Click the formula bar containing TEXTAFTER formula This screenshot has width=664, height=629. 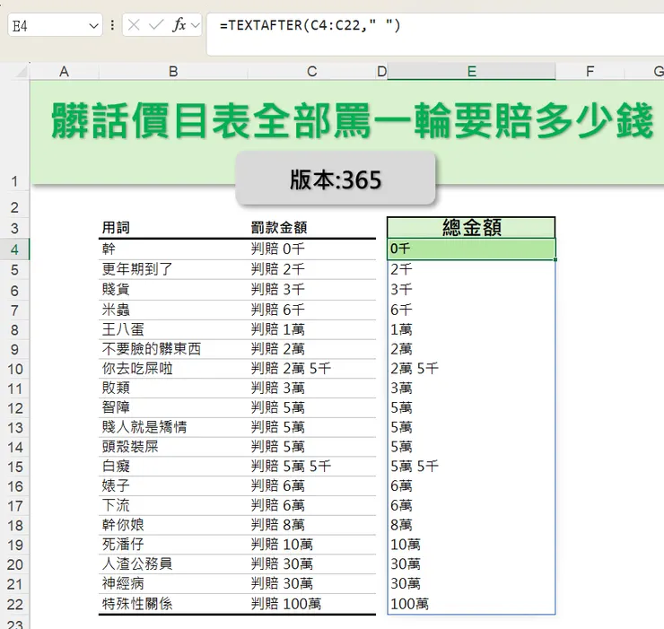[435, 34]
